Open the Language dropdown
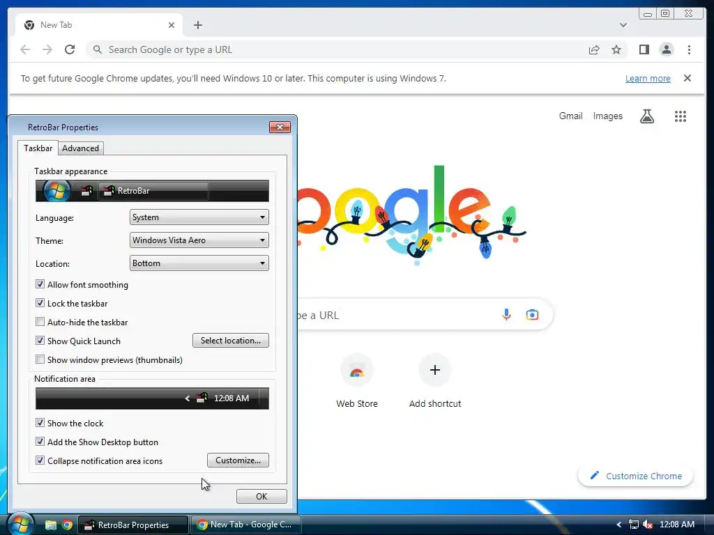Image resolution: width=714 pixels, height=535 pixels. [199, 217]
